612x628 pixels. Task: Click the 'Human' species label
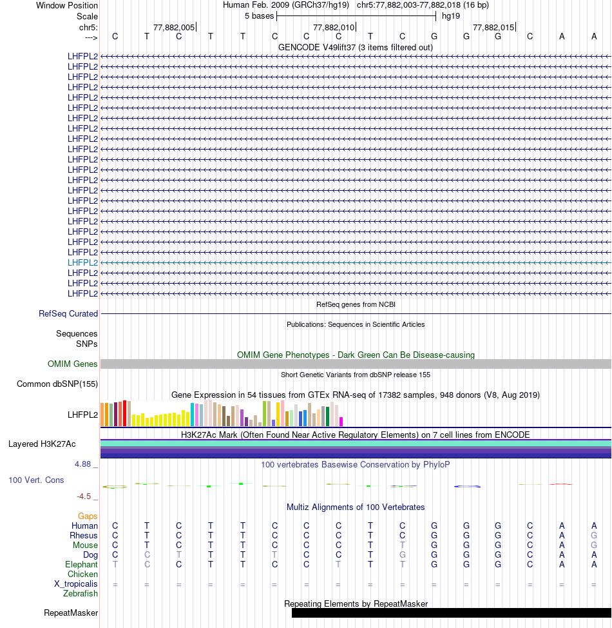(85, 526)
